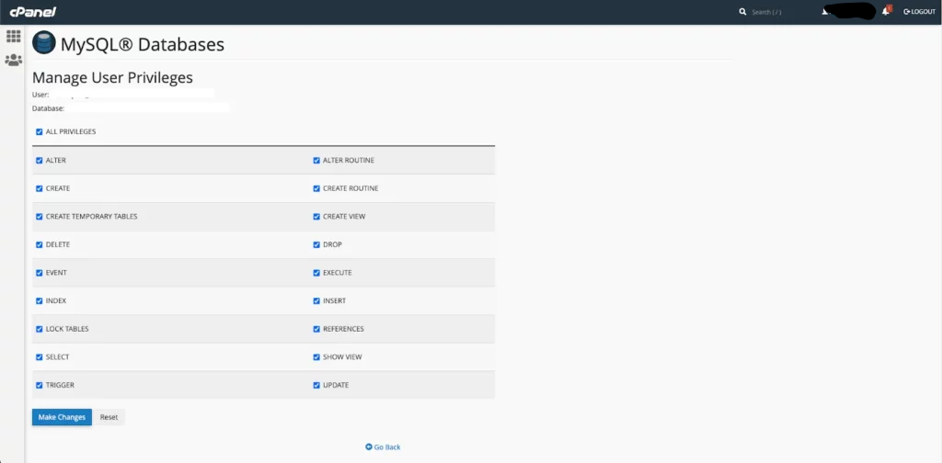
Task: Click the ALL PRIVILEGES label text
Action: click(x=71, y=131)
